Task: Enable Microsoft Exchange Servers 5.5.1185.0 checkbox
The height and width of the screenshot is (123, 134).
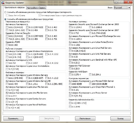Action: click(70, 39)
